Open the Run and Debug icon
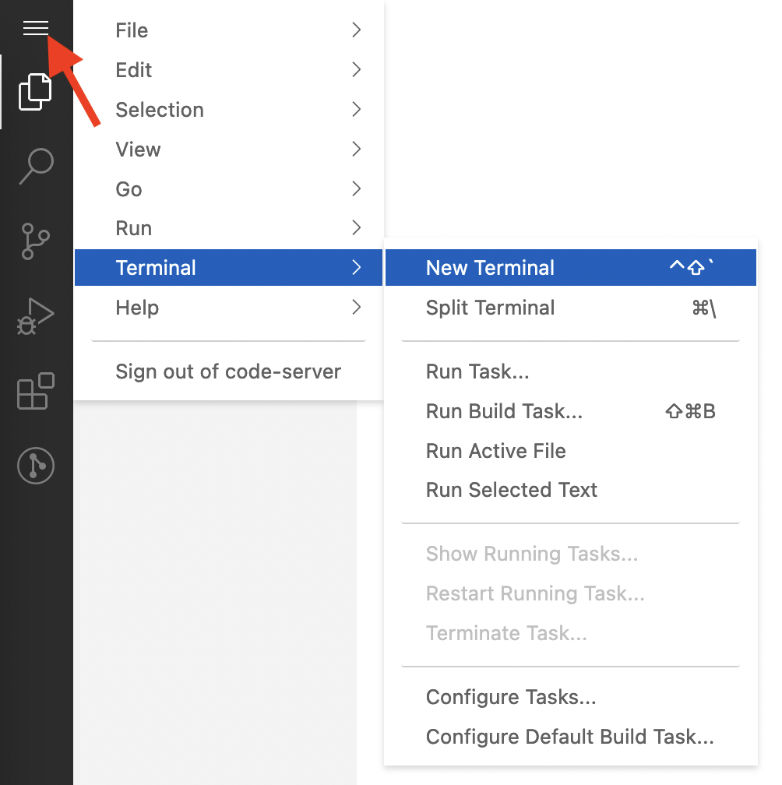The height and width of the screenshot is (785, 782). click(36, 316)
